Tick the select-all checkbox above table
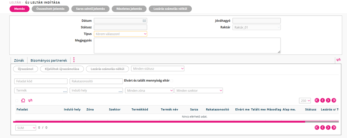This screenshot has height=138, width=347. coord(17,101)
